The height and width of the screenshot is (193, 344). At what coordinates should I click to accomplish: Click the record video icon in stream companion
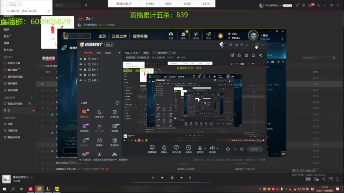pos(228,149)
